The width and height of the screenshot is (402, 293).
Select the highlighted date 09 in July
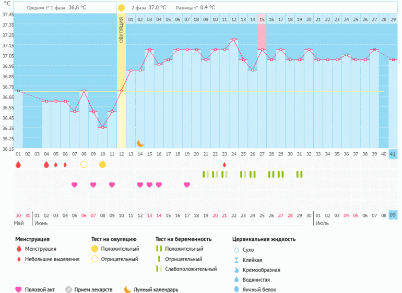pyautogui.click(x=393, y=215)
